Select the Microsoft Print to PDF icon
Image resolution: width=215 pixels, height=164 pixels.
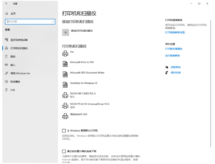(x=65, y=64)
